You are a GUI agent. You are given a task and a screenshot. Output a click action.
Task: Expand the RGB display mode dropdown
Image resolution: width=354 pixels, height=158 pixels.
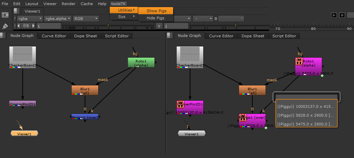86,18
